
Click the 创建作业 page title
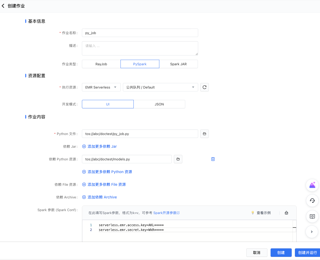click(x=16, y=6)
